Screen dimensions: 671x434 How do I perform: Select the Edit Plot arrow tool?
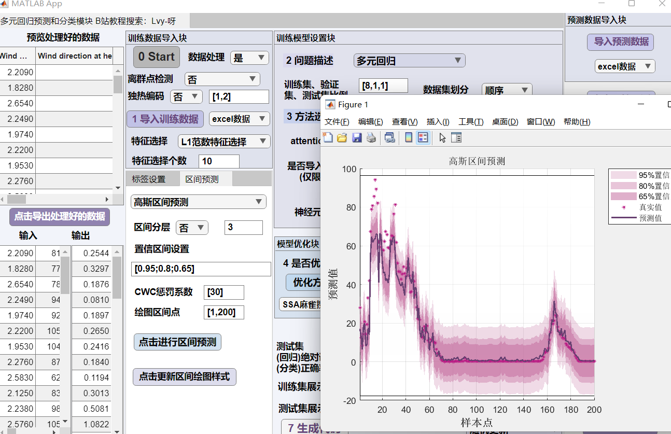(x=442, y=137)
